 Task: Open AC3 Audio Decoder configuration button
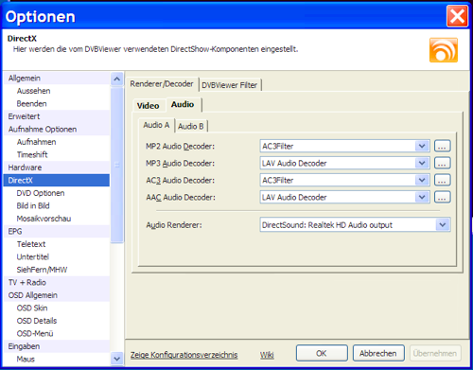(x=442, y=180)
